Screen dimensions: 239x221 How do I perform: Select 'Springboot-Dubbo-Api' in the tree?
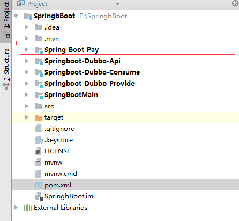tap(83, 61)
